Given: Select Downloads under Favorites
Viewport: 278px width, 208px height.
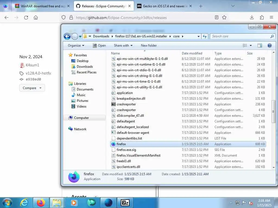Looking at the screenshot, I should tap(85, 67).
